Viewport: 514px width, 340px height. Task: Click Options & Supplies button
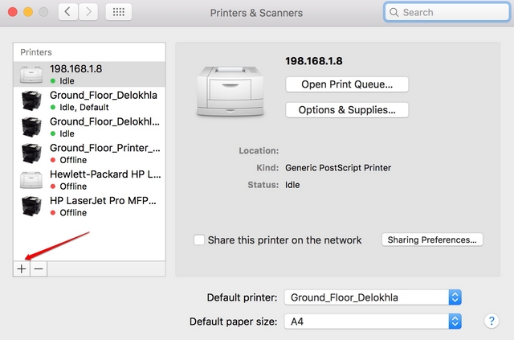(347, 110)
